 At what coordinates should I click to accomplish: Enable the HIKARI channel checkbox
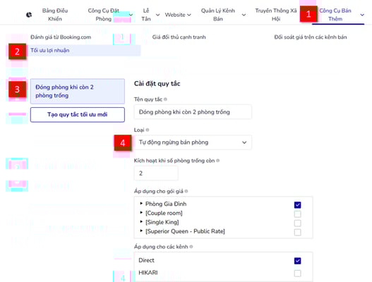pos(297,274)
